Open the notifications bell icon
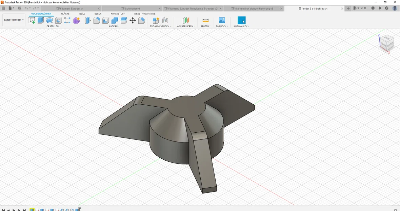This screenshot has height=211, width=400. click(380, 7)
